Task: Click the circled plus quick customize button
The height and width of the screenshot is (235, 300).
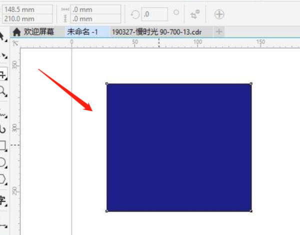Action: [x=219, y=14]
